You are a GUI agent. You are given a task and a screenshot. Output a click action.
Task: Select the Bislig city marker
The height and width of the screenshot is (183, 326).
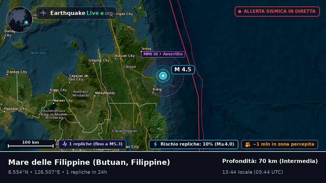tap(153, 92)
